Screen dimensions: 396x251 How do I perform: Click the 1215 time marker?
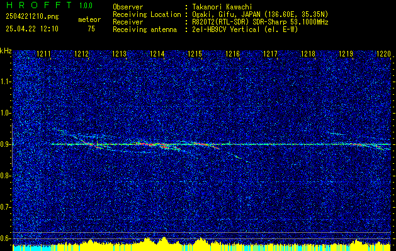[x=195, y=54]
